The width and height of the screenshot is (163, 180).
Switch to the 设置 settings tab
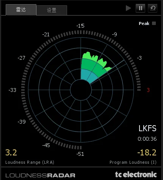(52, 10)
